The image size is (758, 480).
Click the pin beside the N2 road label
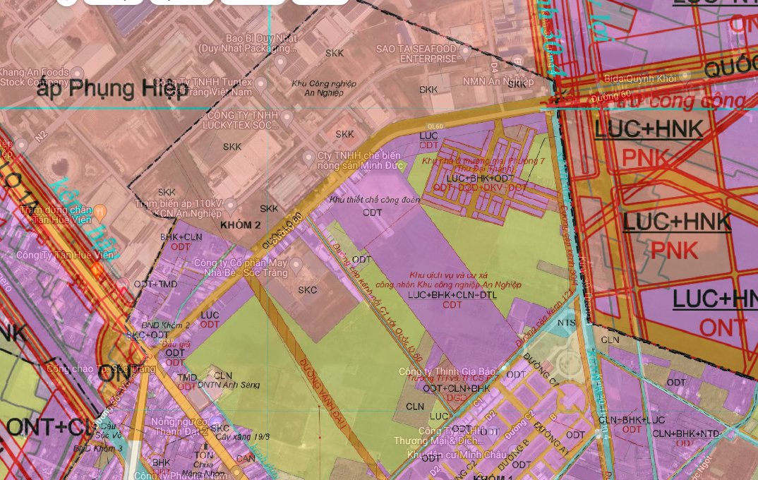[21, 145]
